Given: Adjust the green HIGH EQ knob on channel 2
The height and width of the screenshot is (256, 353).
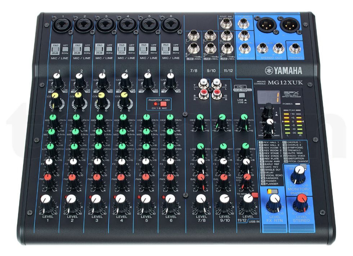Looking at the screenshot, I should (77, 122).
